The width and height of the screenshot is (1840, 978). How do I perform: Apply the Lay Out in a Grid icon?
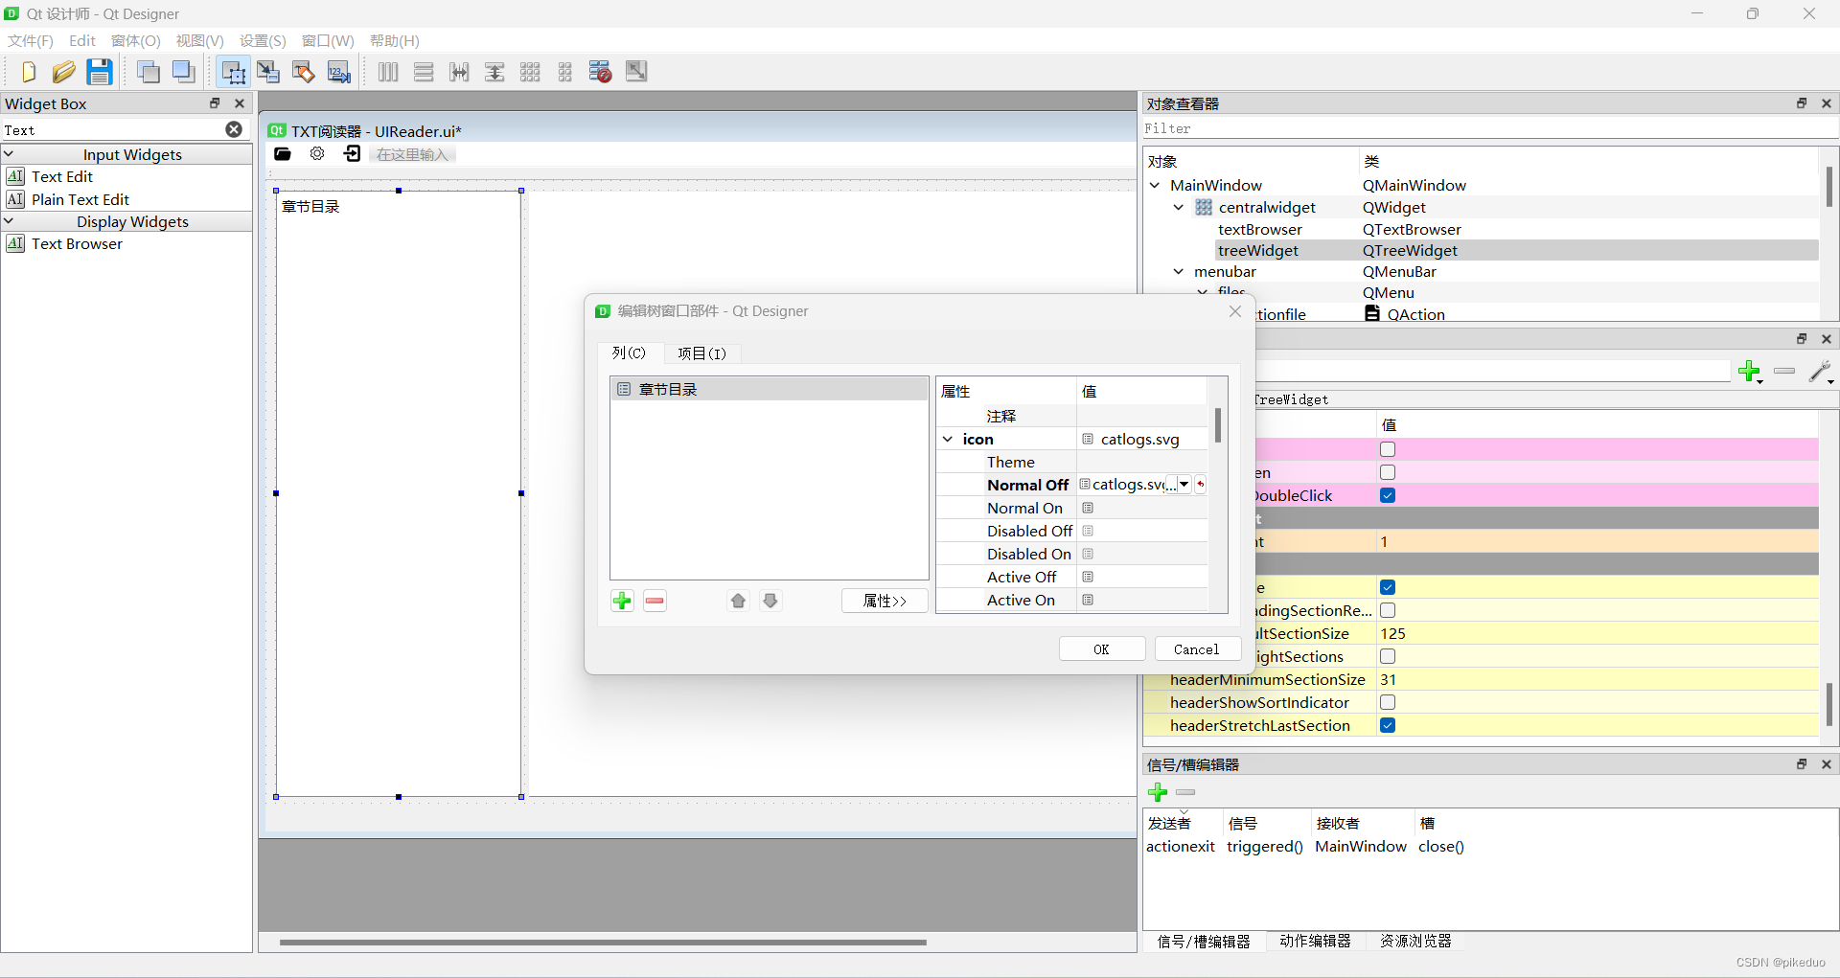point(530,72)
